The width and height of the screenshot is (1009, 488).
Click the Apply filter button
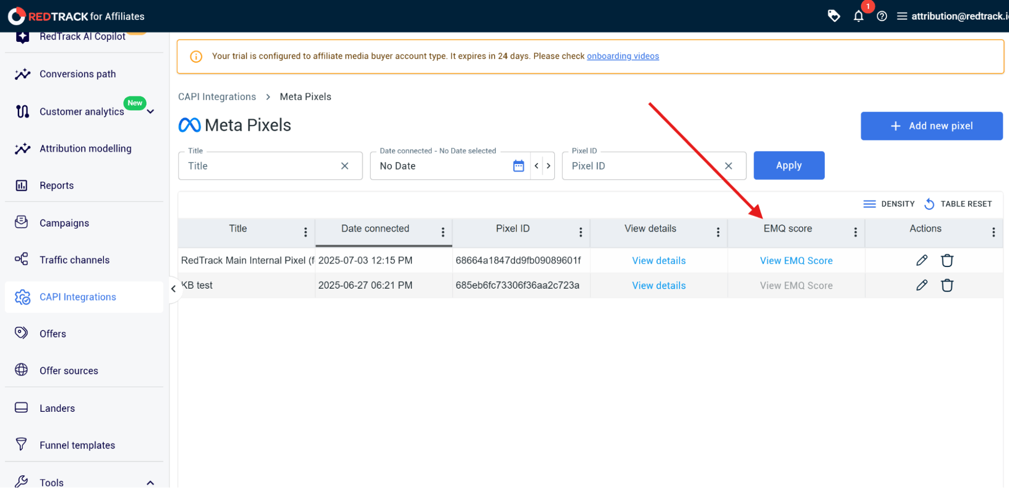[789, 166]
